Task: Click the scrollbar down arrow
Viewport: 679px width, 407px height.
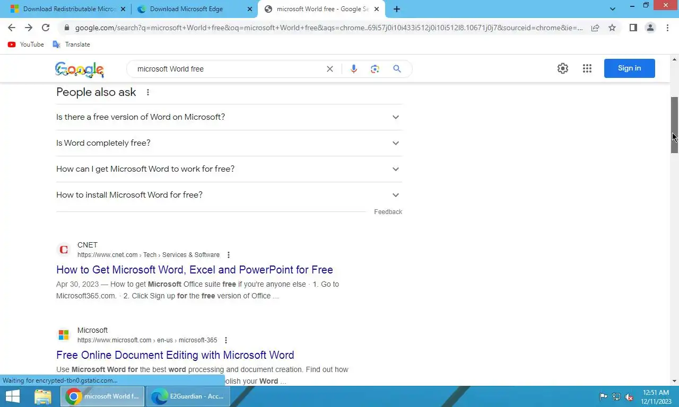Action: (x=675, y=381)
